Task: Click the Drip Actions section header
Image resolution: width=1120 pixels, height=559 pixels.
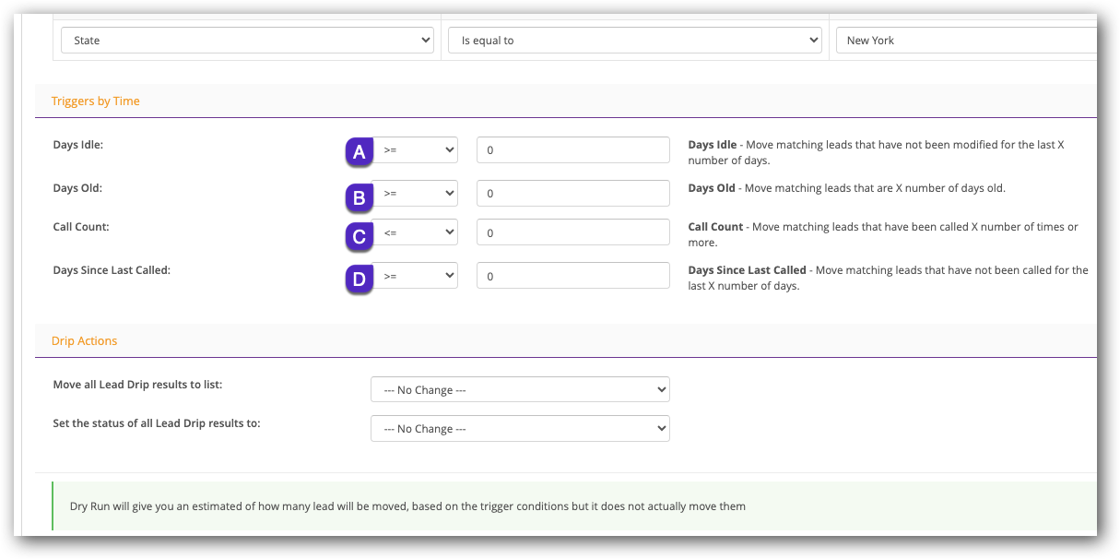Action: tap(85, 341)
